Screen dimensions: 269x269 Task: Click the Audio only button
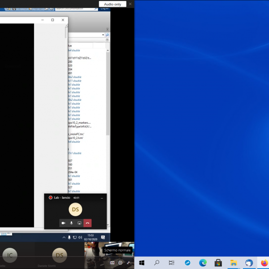(x=112, y=4)
